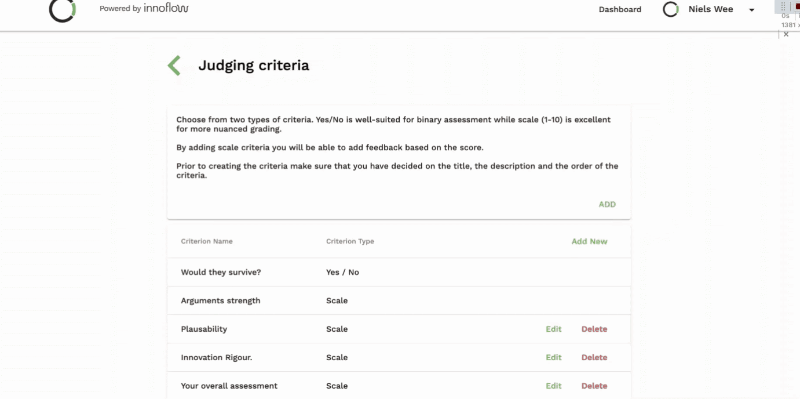Select the Arguments strength row
The image size is (800, 399).
[x=221, y=300]
